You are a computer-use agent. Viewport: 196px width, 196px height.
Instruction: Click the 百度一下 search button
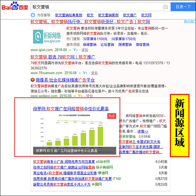click(183, 7)
